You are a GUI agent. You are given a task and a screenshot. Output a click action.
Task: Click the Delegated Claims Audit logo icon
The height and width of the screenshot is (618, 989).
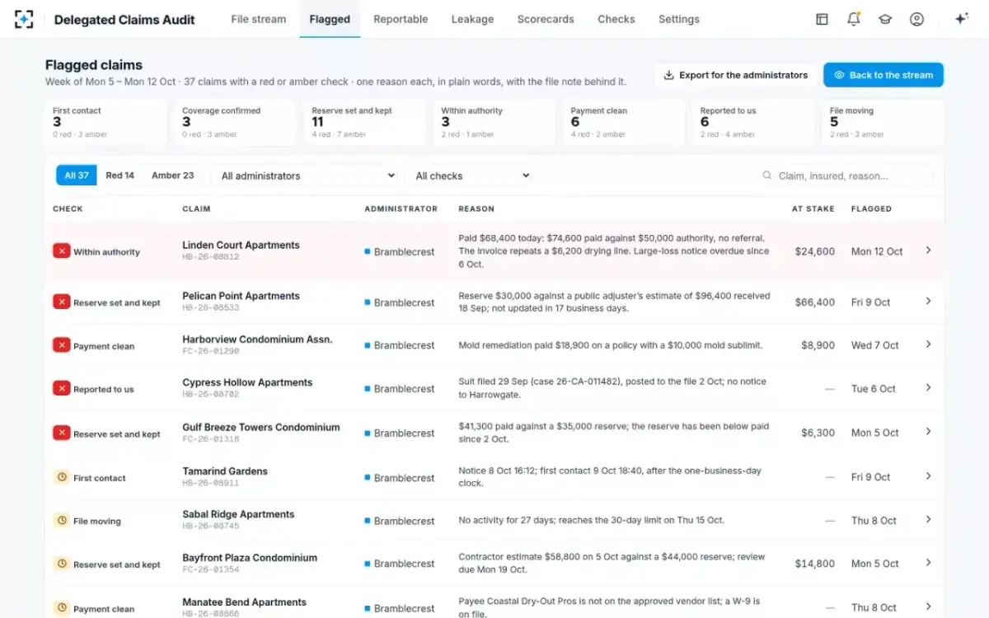click(x=25, y=19)
